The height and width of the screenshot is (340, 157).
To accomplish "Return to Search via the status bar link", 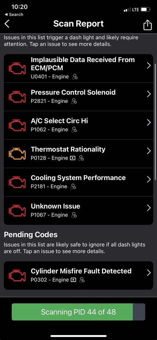I will click(x=14, y=15).
